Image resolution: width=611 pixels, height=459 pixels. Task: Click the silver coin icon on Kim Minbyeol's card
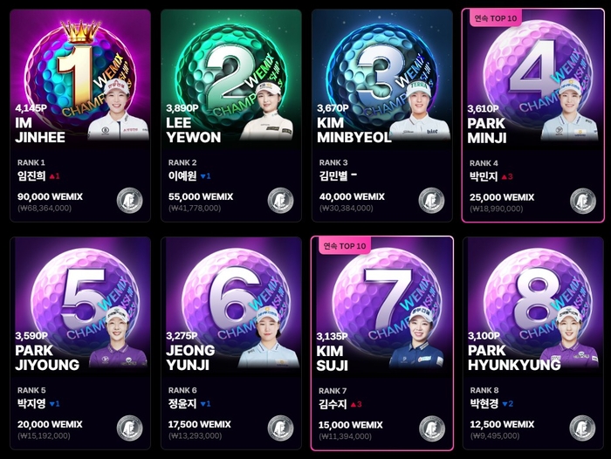click(x=431, y=201)
